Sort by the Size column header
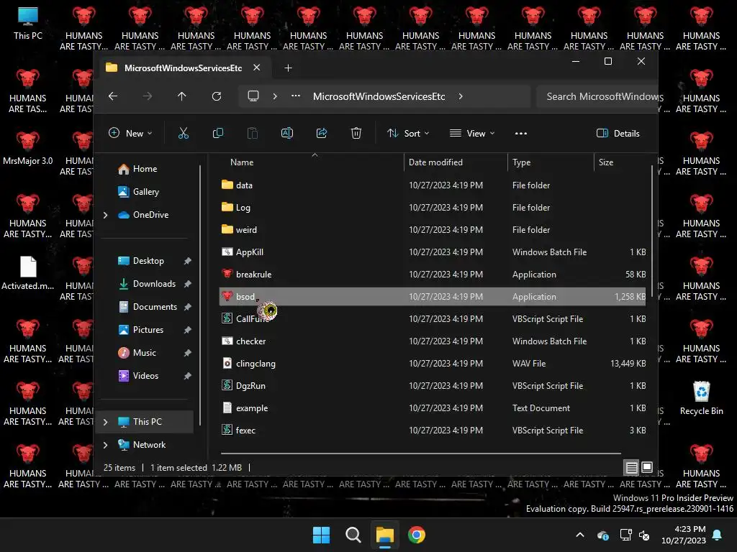Viewport: 737px width, 552px height. (606, 162)
